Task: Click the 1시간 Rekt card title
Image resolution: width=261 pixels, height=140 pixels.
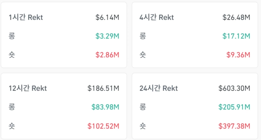Action: coord(26,17)
